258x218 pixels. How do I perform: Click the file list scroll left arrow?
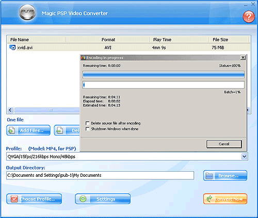(10, 110)
